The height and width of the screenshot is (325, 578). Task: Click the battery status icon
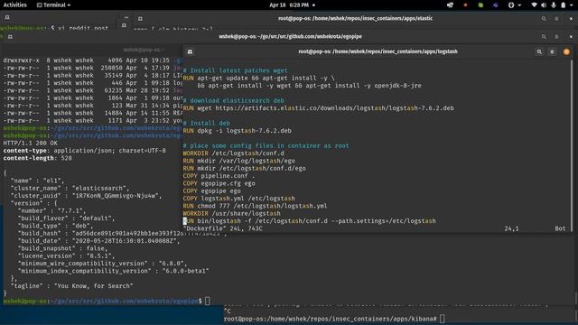pyautogui.click(x=563, y=5)
